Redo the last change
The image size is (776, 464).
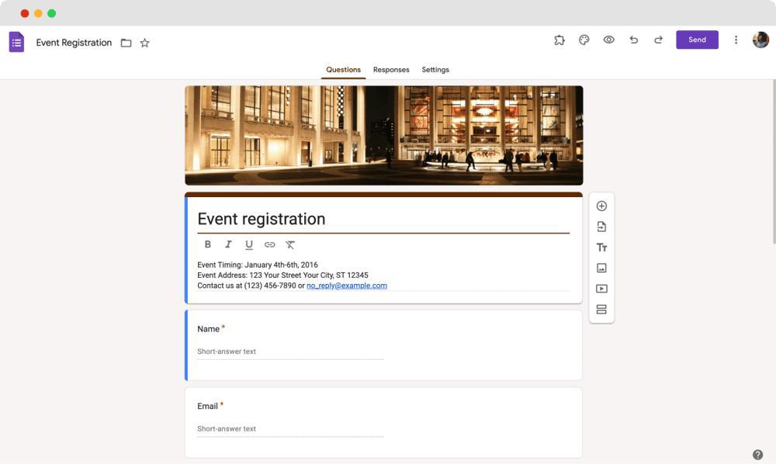(x=658, y=40)
